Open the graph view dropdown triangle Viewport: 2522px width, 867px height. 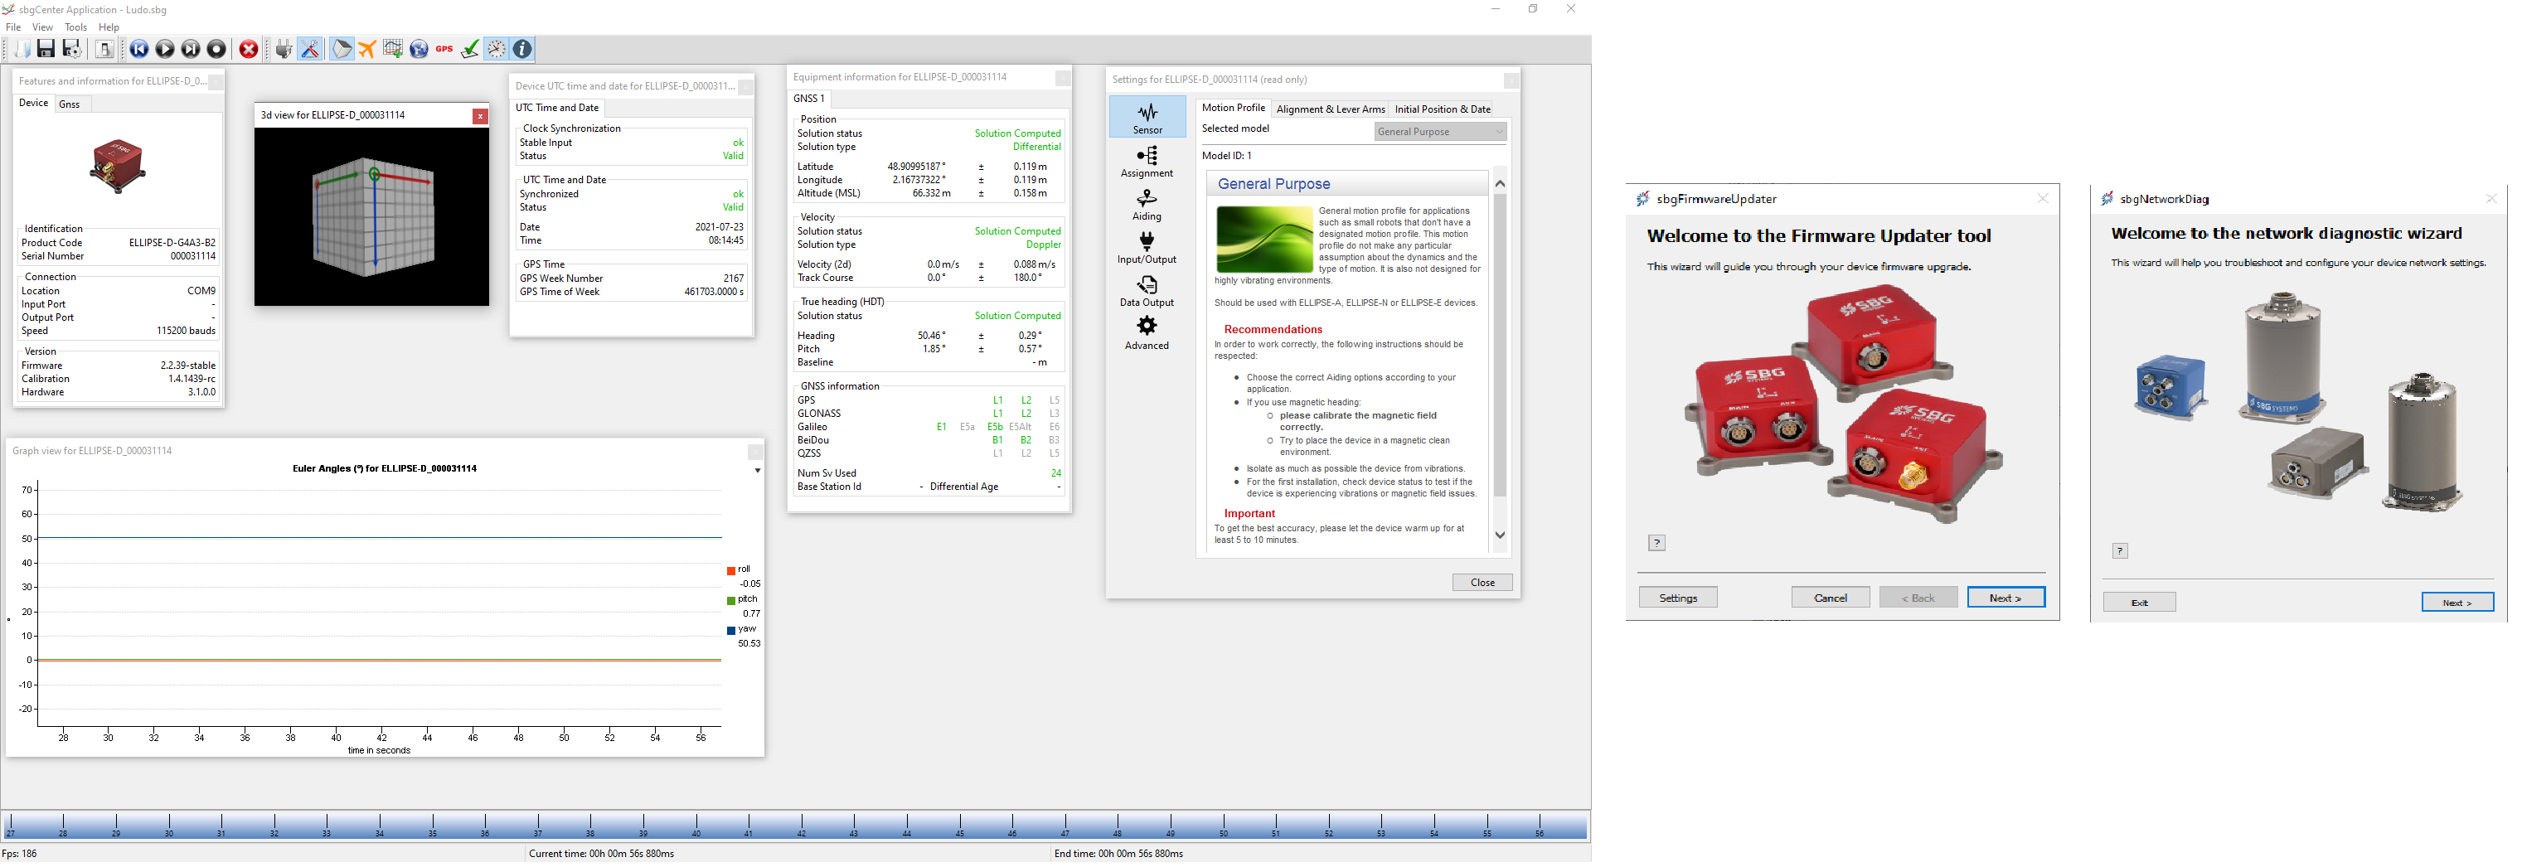point(757,472)
